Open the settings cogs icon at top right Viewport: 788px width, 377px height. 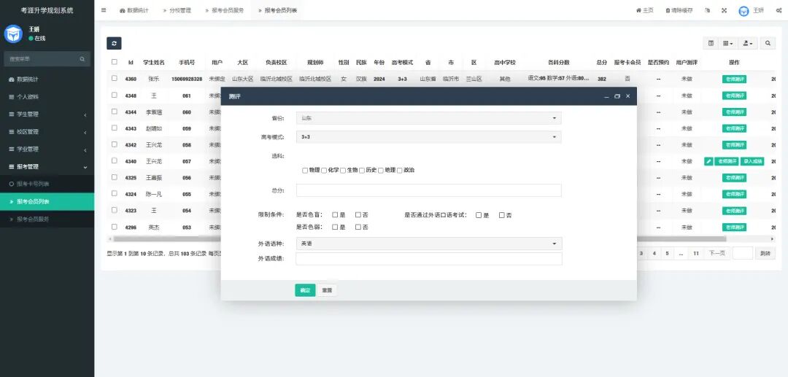pos(779,10)
